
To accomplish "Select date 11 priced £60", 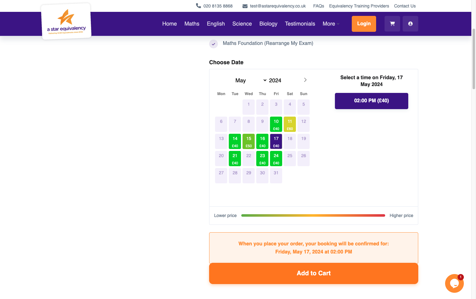I will tap(290, 124).
